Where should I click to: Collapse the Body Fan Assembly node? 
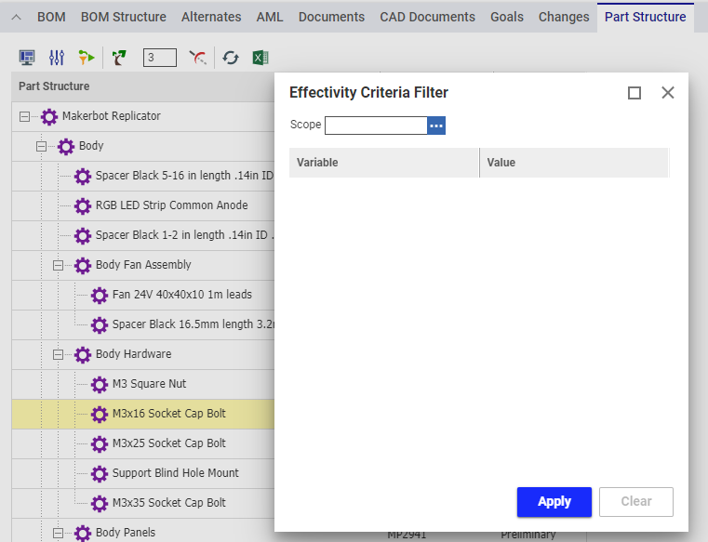point(59,265)
